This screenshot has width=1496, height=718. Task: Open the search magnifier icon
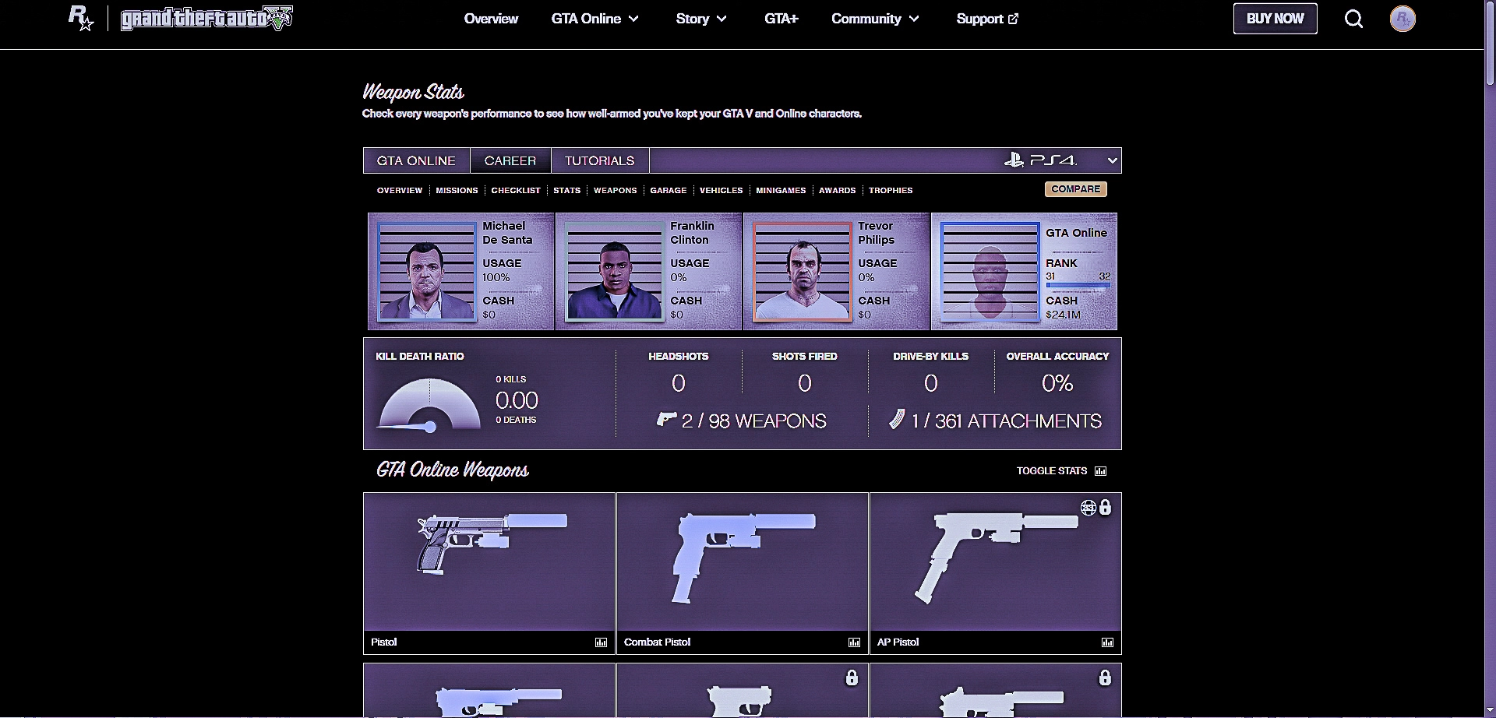[1353, 19]
